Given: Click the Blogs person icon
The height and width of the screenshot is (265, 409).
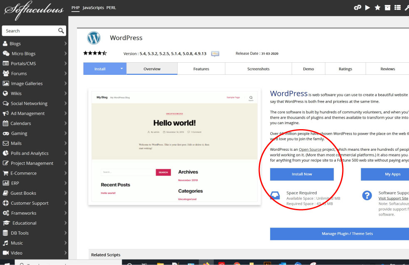Looking at the screenshot, I should click(x=5, y=44).
